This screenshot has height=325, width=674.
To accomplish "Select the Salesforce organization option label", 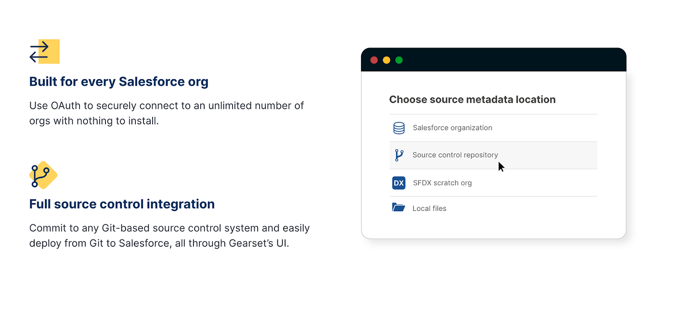I will point(452,128).
